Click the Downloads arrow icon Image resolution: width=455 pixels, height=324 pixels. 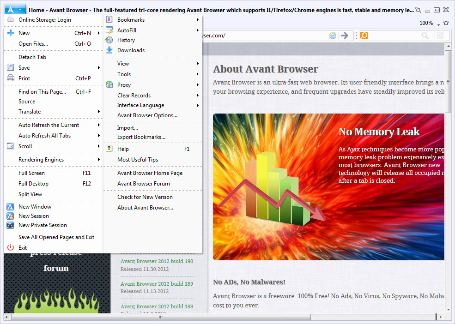pyautogui.click(x=109, y=50)
